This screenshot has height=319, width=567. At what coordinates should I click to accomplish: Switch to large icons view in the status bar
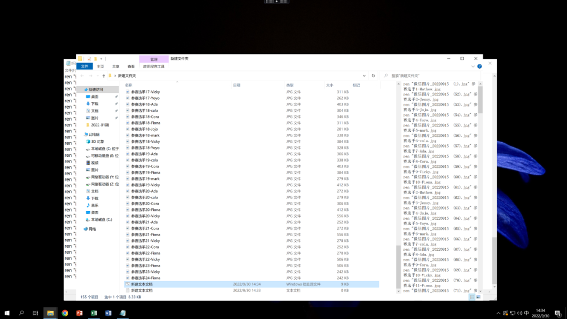pyautogui.click(x=478, y=297)
